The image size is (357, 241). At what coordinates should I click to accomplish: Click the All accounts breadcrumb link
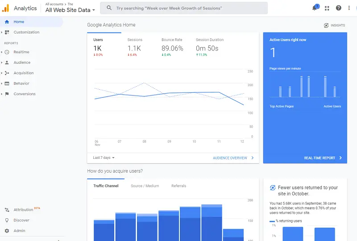point(54,4)
